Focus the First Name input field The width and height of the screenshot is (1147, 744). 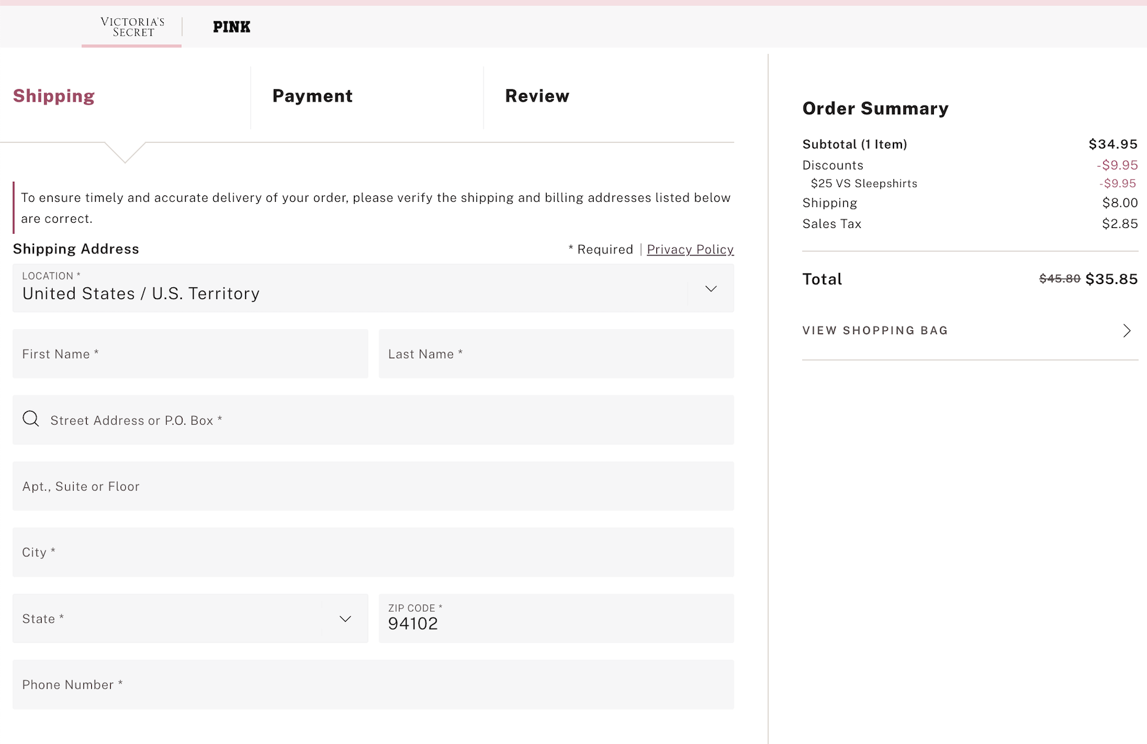pyautogui.click(x=190, y=354)
